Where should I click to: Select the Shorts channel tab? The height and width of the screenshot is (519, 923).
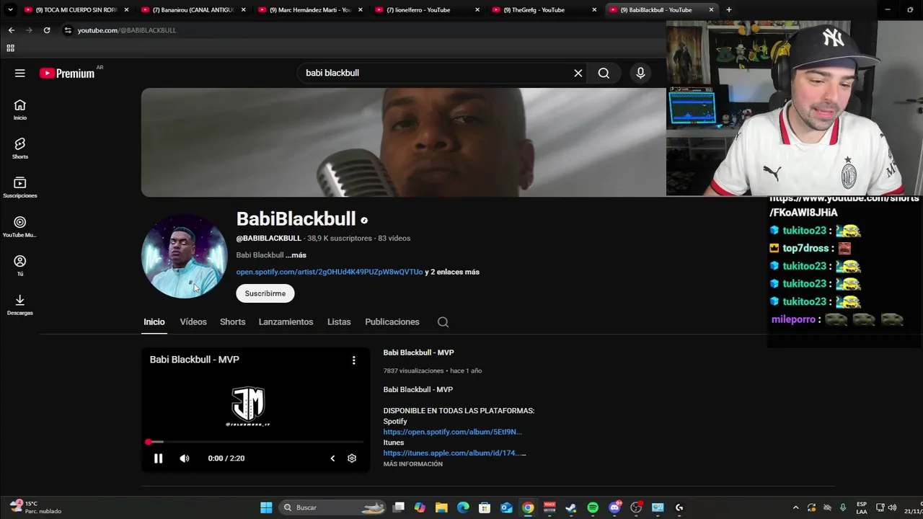click(232, 322)
